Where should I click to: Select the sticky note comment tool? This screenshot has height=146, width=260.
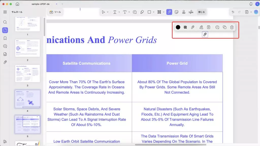click(x=135, y=12)
